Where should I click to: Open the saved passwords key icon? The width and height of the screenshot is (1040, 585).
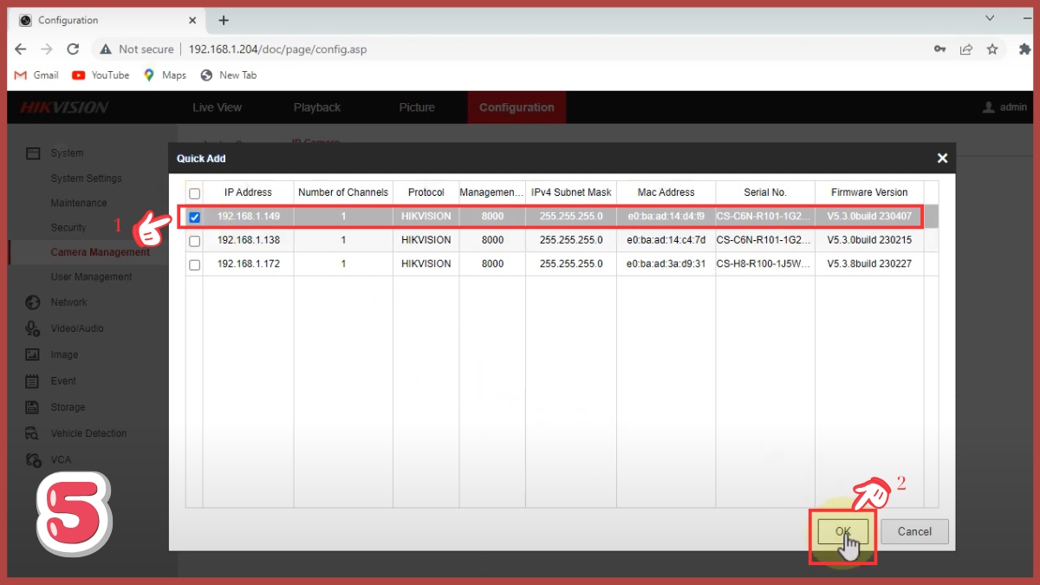[x=939, y=49]
